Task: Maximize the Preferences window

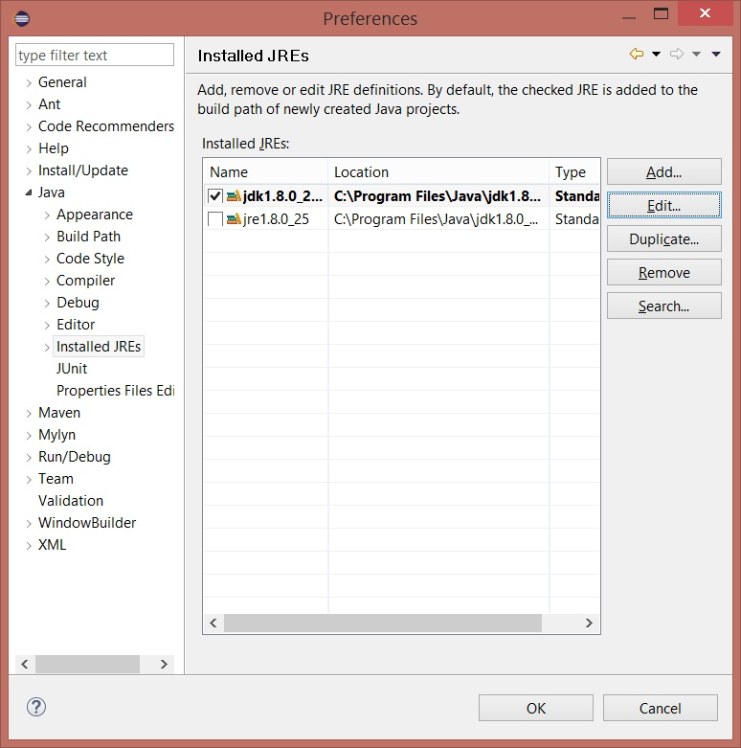Action: coord(661,13)
